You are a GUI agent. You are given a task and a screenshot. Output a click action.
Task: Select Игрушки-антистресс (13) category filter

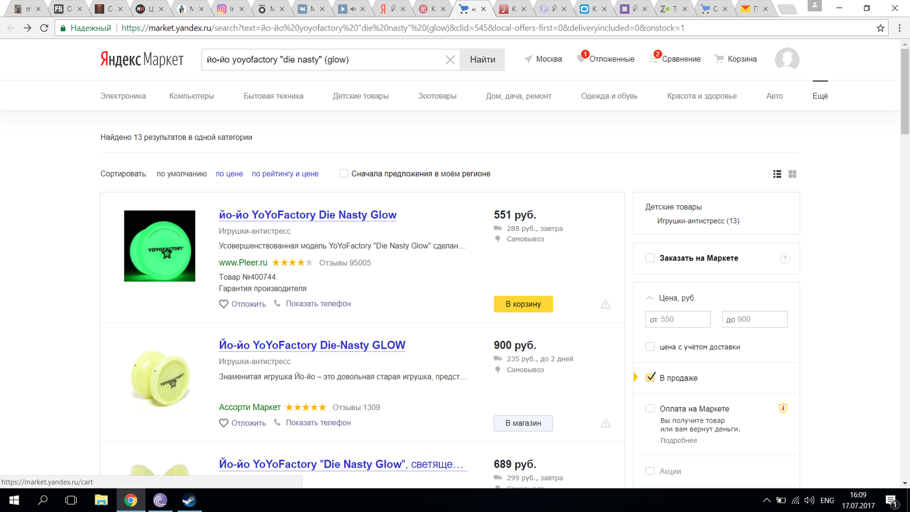pos(698,221)
